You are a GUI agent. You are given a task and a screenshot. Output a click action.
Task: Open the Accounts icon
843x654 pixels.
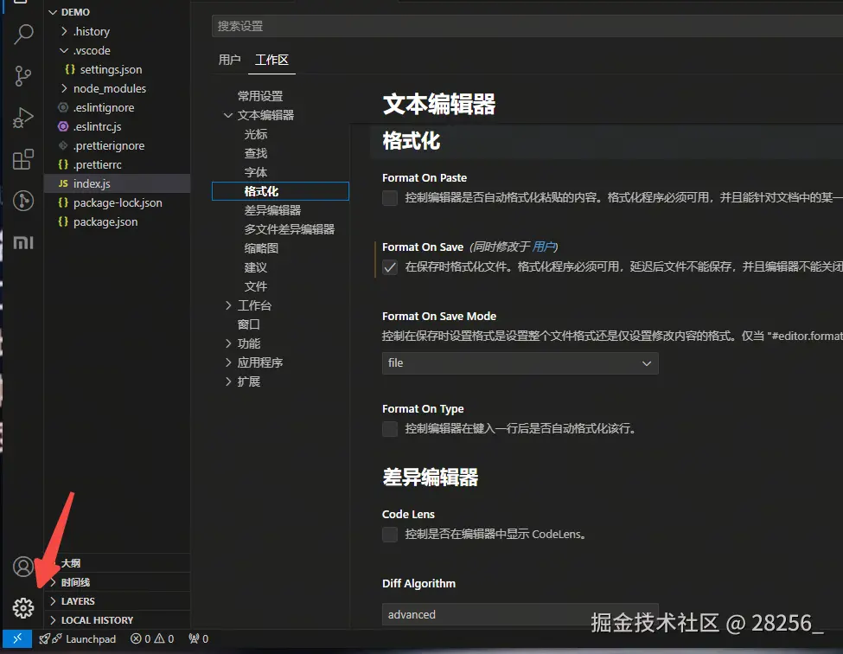[23, 567]
